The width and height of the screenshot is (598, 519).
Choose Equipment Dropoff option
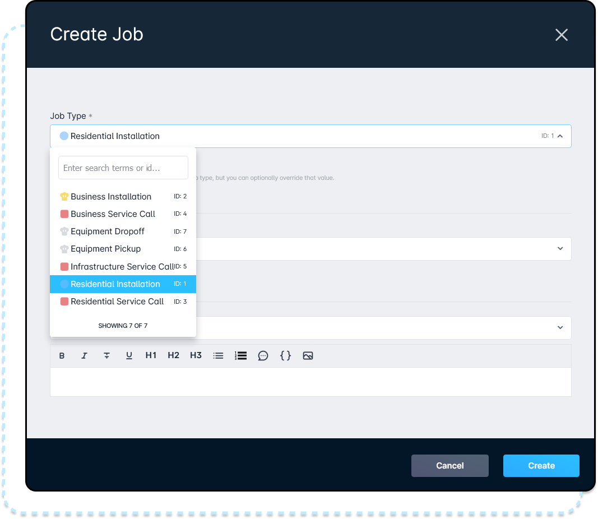coord(123,231)
